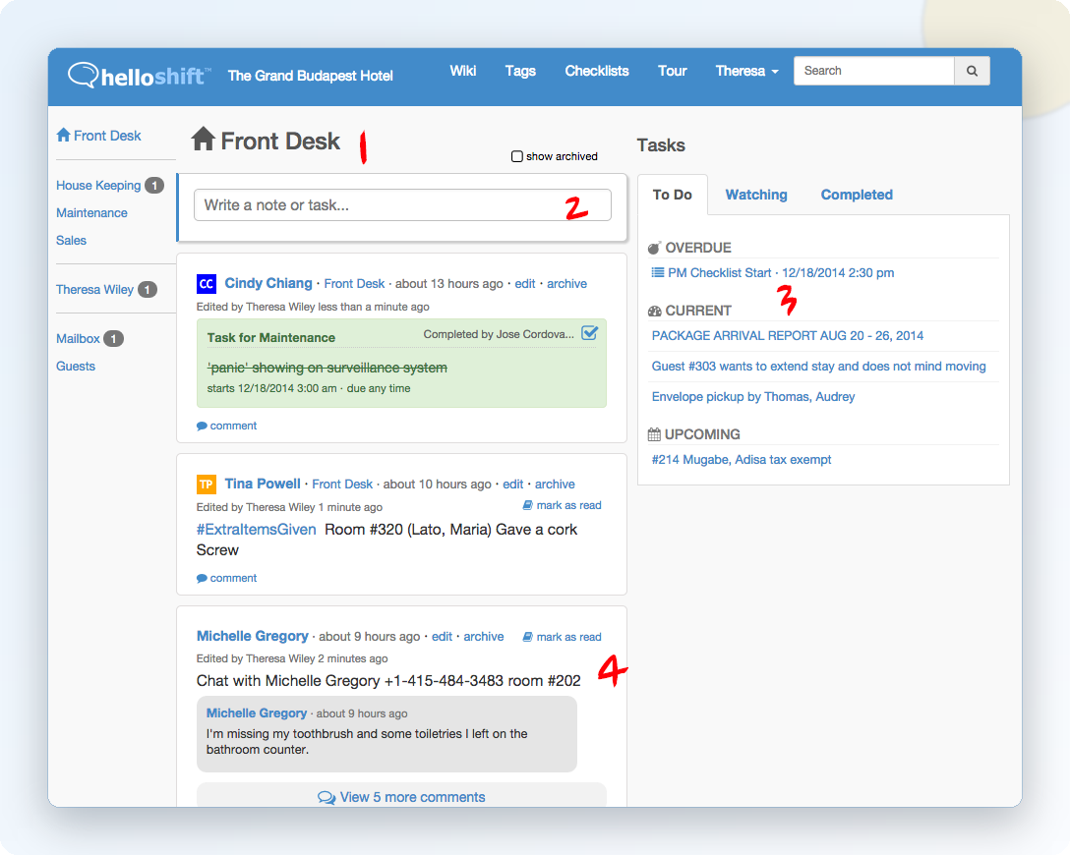The image size is (1070, 855).
Task: Click in the Search field
Action: pos(873,71)
